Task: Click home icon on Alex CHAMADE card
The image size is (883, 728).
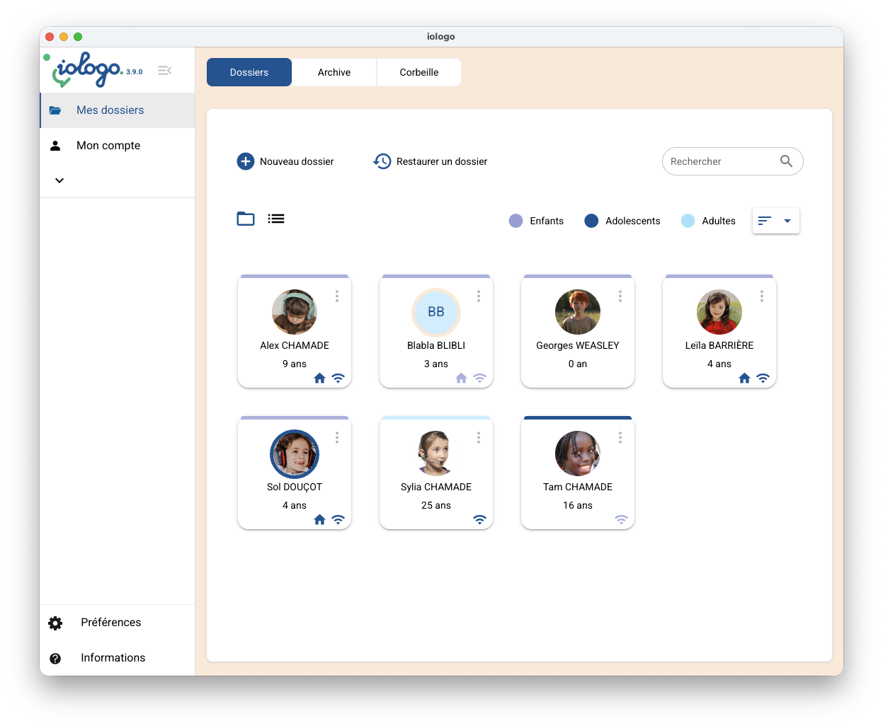Action: click(319, 379)
